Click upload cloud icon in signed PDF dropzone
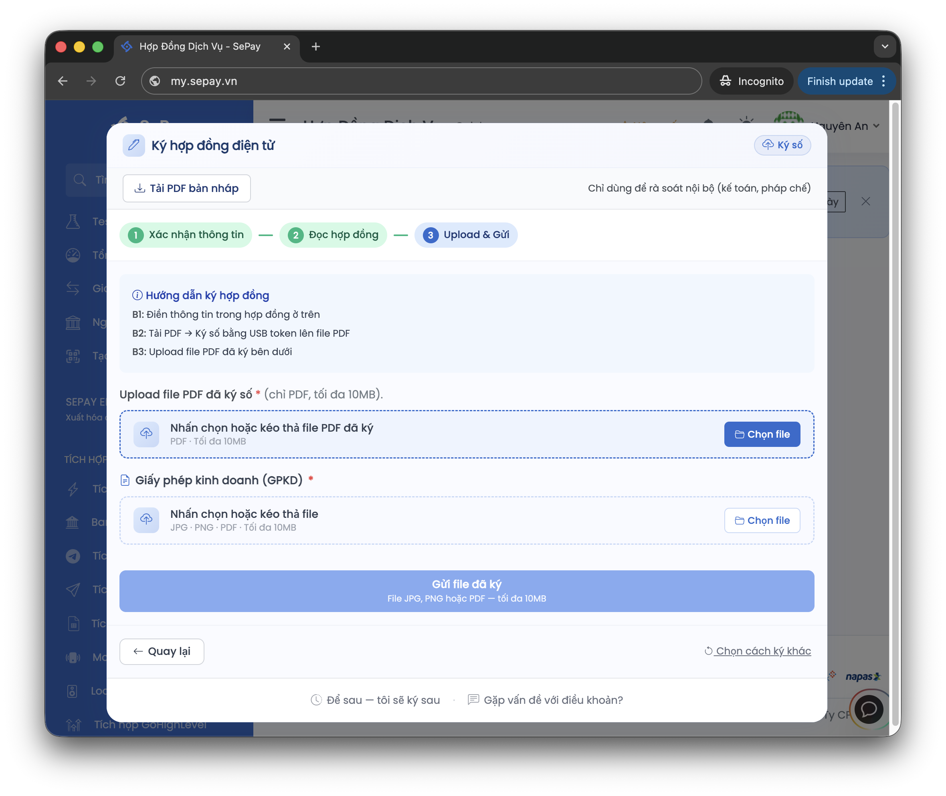Viewport: 946px width, 796px height. click(x=146, y=434)
